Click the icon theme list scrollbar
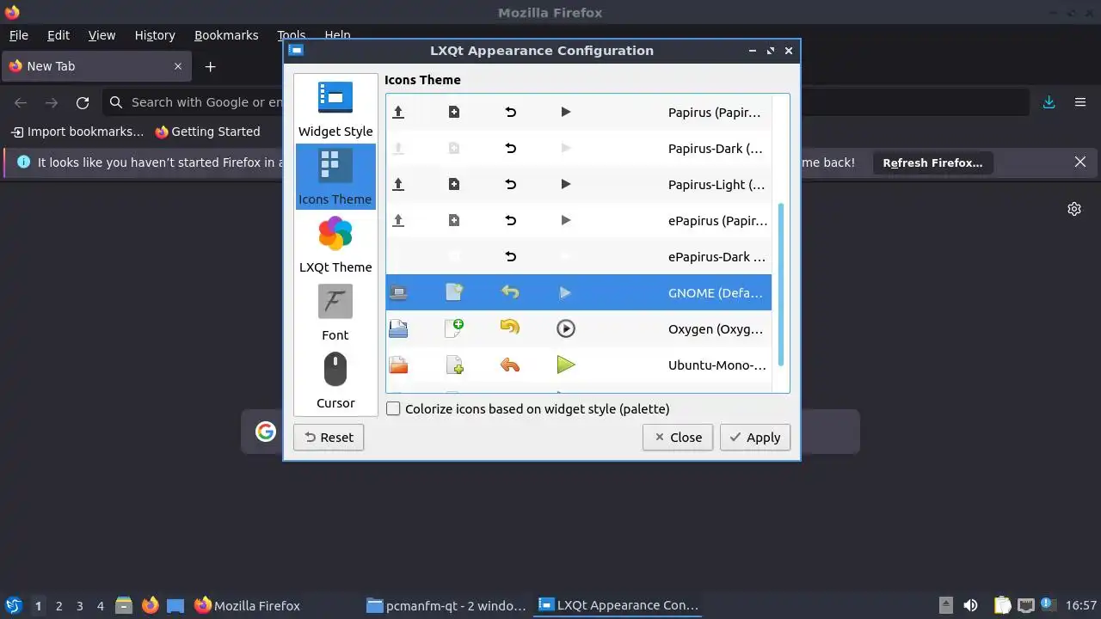Viewport: 1101px width, 619px height. coord(781,284)
